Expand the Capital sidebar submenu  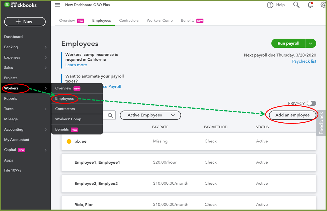click(x=46, y=150)
